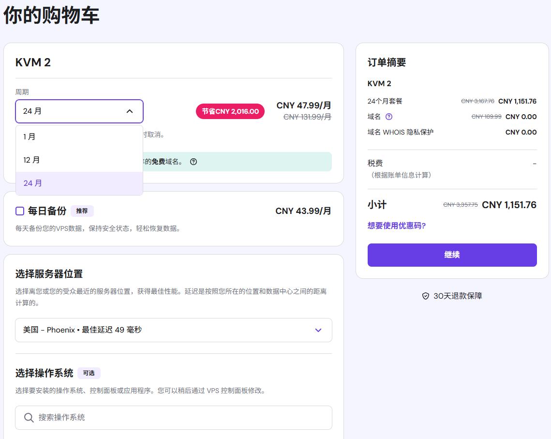Click the chevron on the period selector

click(x=129, y=111)
